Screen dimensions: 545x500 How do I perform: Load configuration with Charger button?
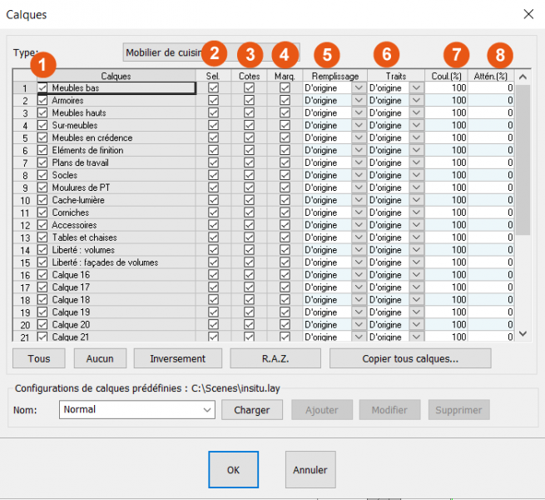[x=251, y=410]
